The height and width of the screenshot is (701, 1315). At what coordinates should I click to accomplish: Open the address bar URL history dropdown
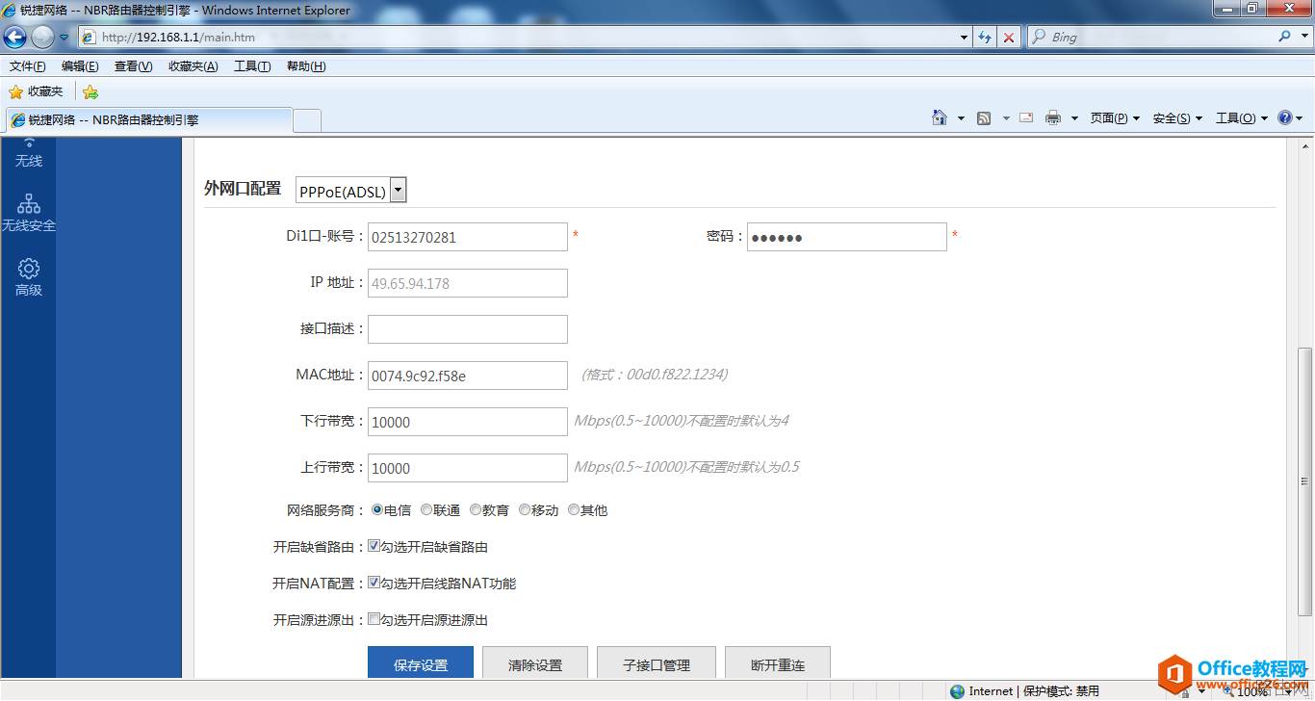tap(965, 38)
